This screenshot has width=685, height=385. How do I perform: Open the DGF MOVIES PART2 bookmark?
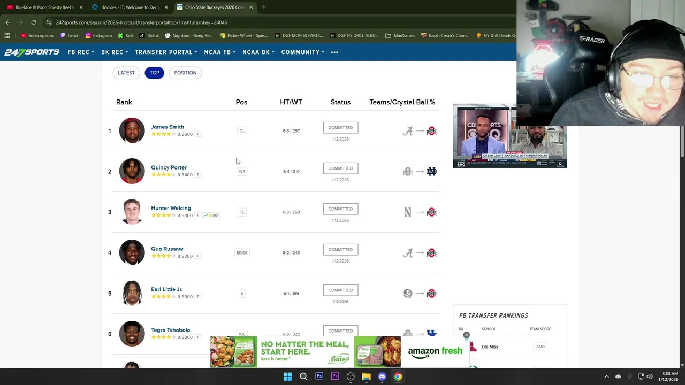coord(299,35)
